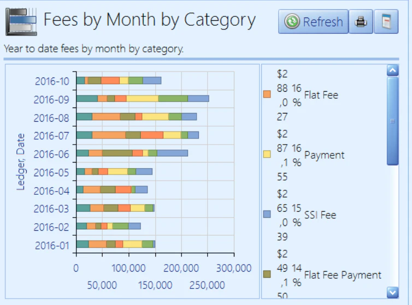The height and width of the screenshot is (305, 412).
Task: Click the 2016-07 orange bar segment
Action: (109, 135)
